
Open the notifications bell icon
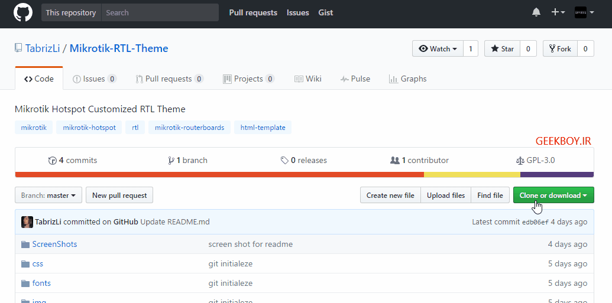(536, 12)
